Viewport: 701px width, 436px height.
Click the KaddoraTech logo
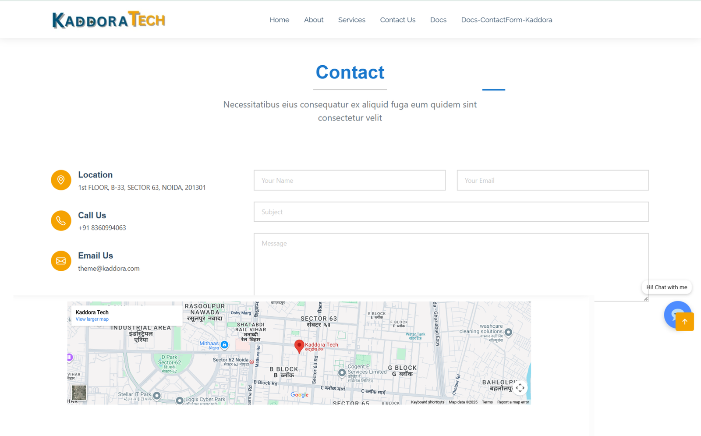point(109,20)
